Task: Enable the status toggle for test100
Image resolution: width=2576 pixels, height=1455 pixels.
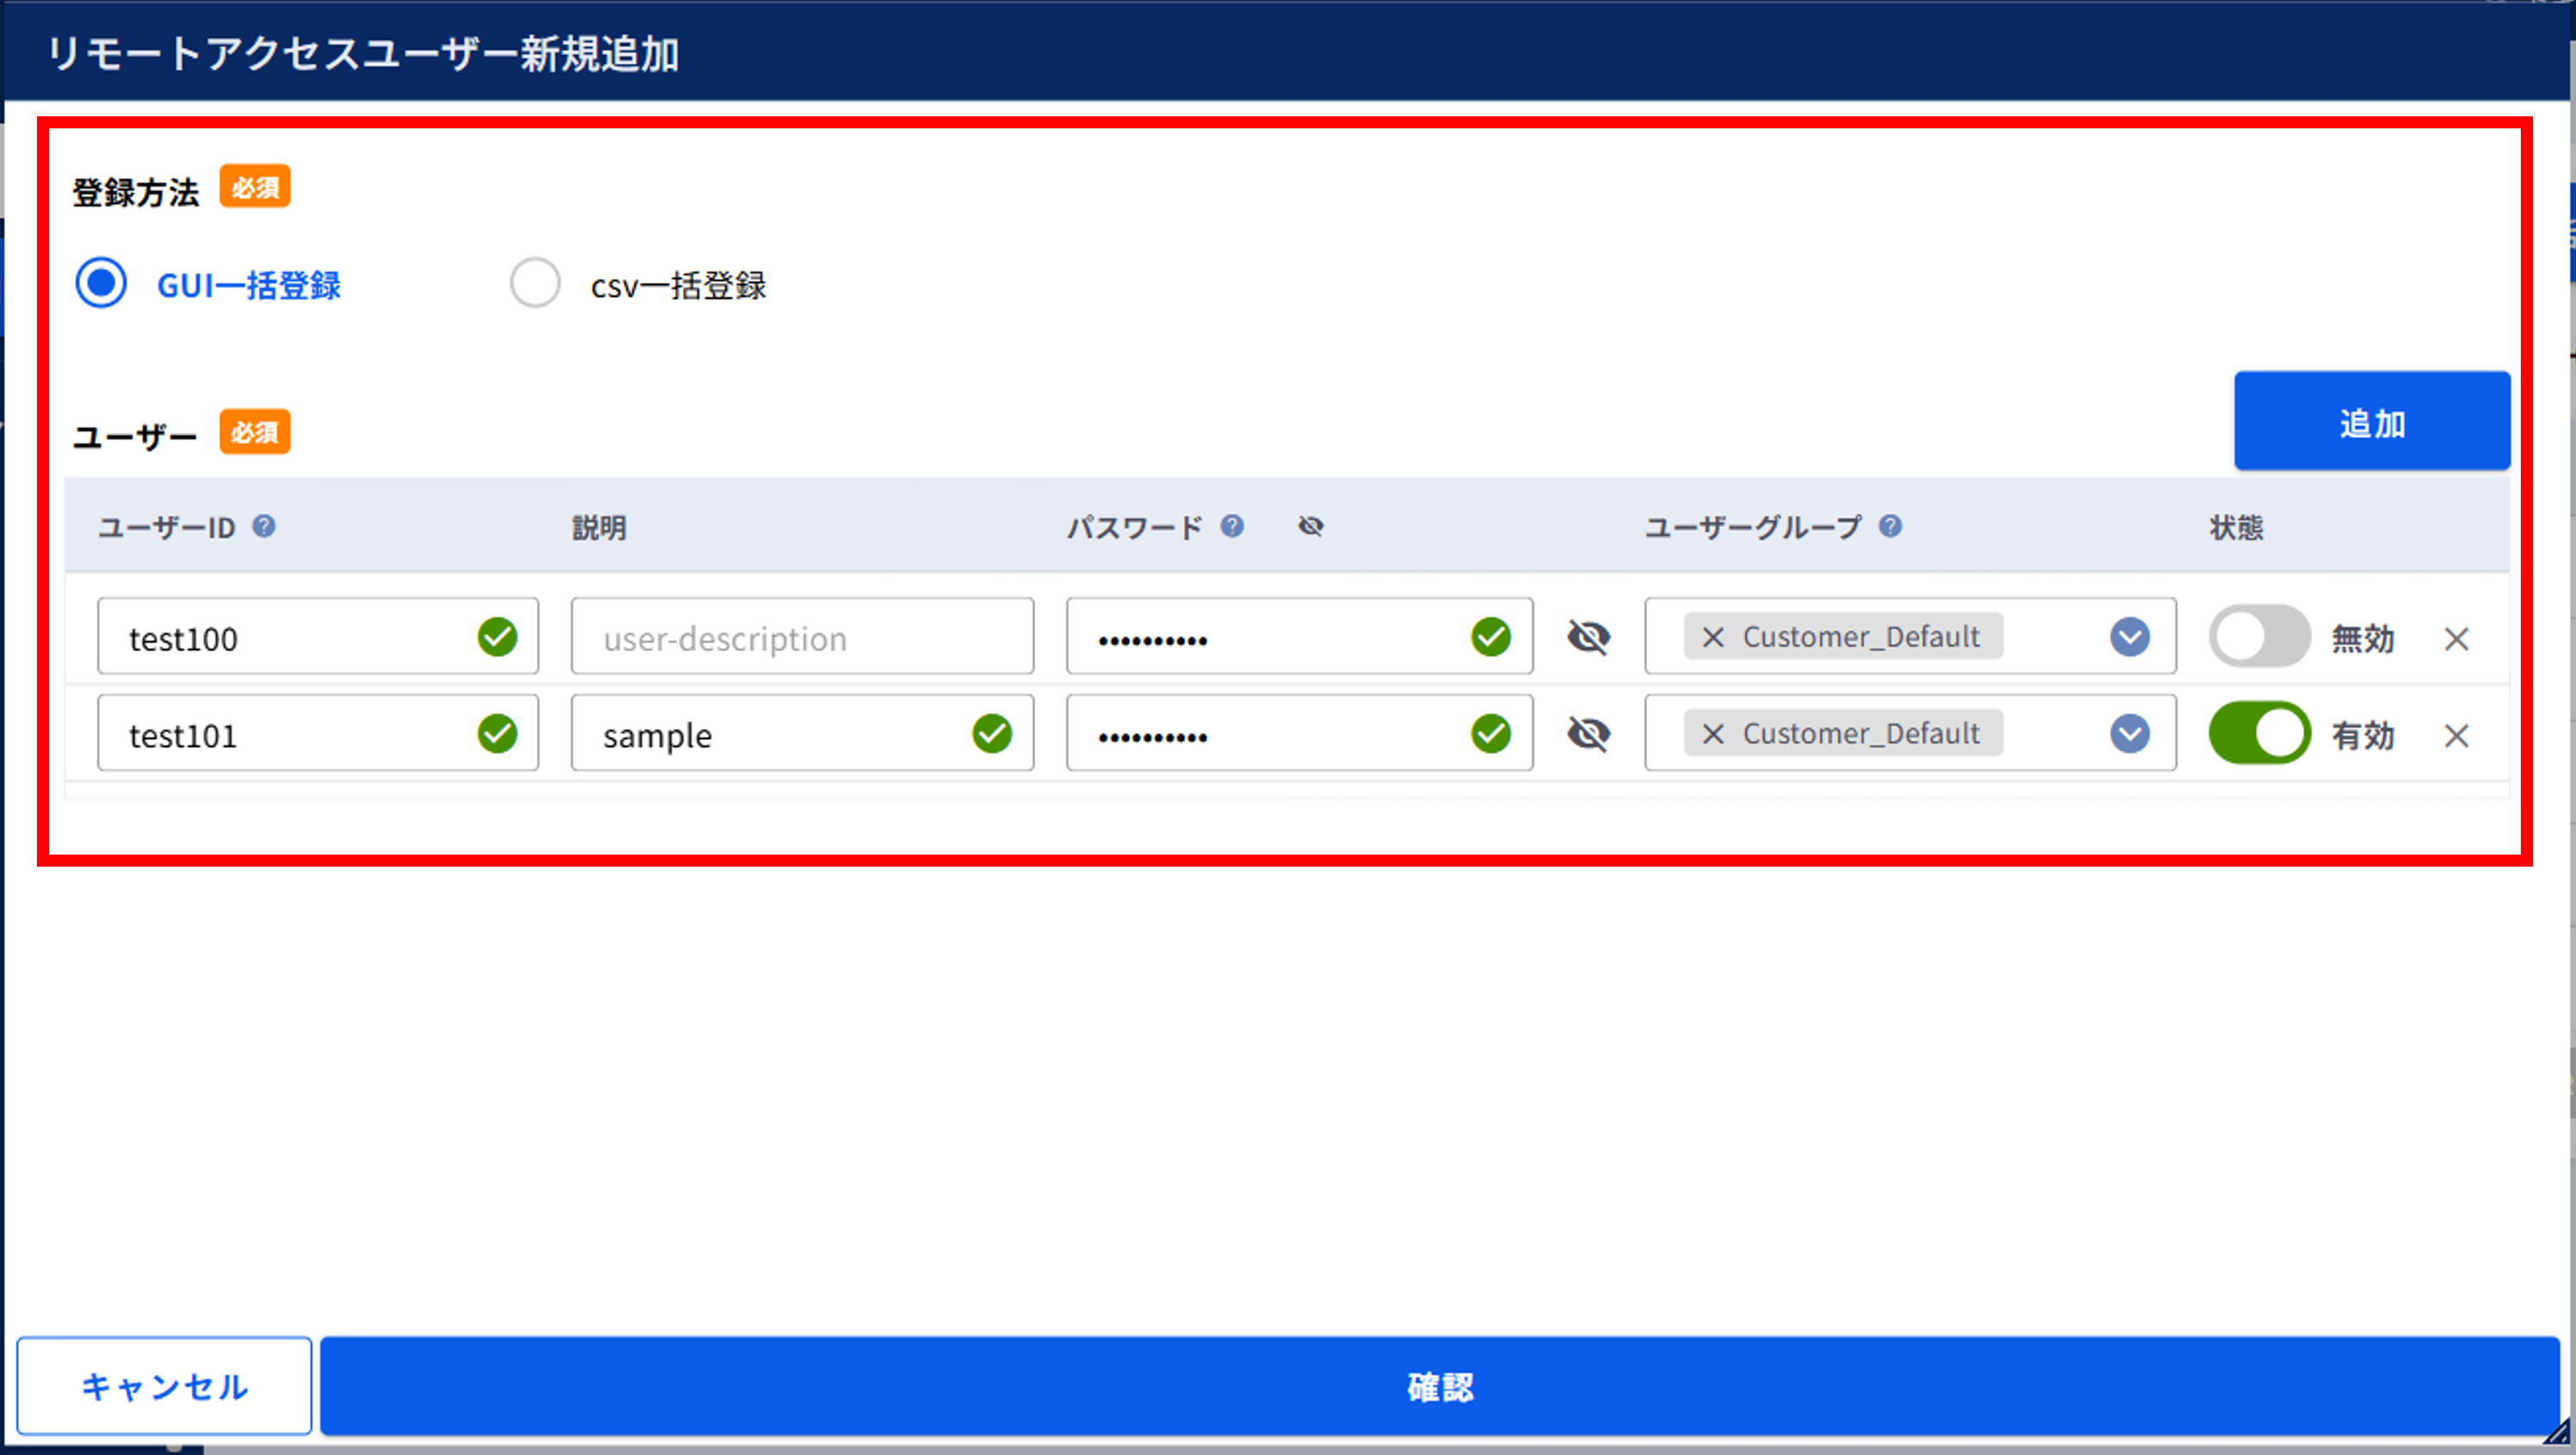Action: click(2259, 636)
